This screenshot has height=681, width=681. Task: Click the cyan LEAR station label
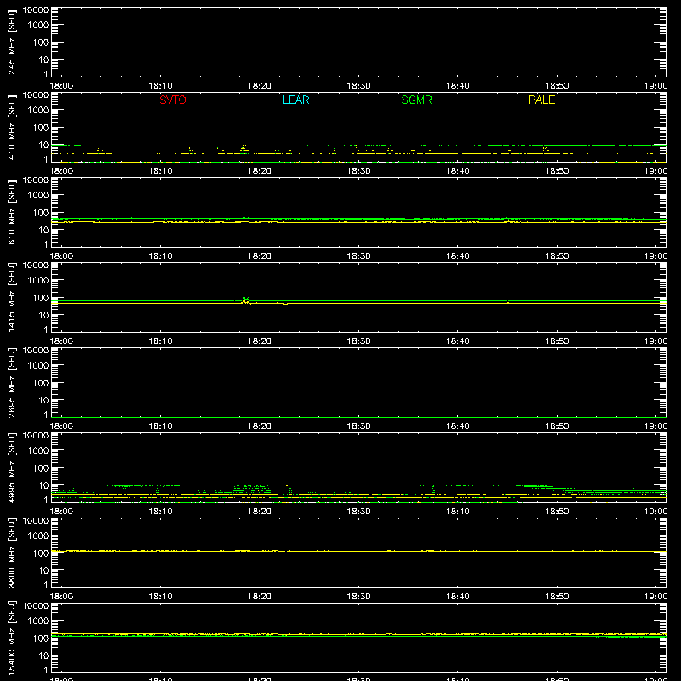[295, 100]
